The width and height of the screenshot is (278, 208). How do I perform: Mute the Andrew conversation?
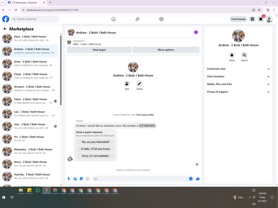click(232, 55)
